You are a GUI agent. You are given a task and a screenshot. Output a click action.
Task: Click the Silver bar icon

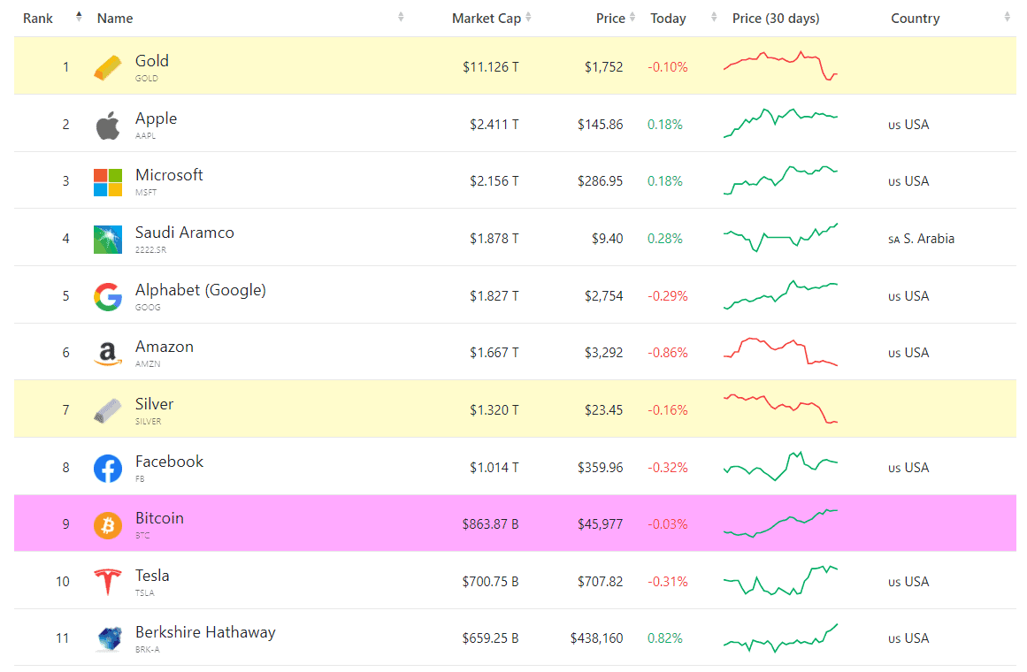(x=107, y=411)
